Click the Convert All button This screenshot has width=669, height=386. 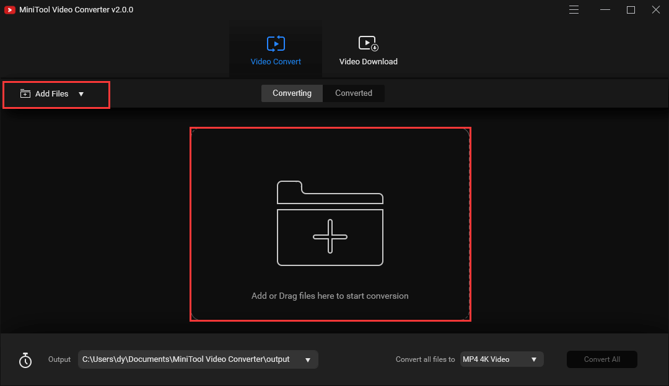(x=601, y=359)
